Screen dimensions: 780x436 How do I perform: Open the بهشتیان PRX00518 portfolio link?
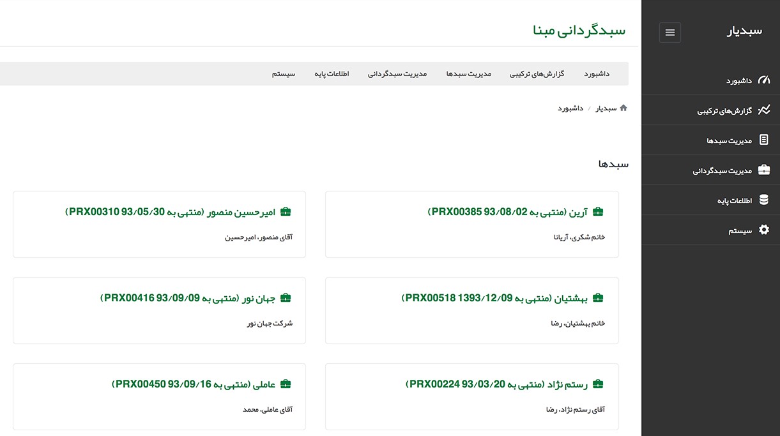pyautogui.click(x=495, y=298)
